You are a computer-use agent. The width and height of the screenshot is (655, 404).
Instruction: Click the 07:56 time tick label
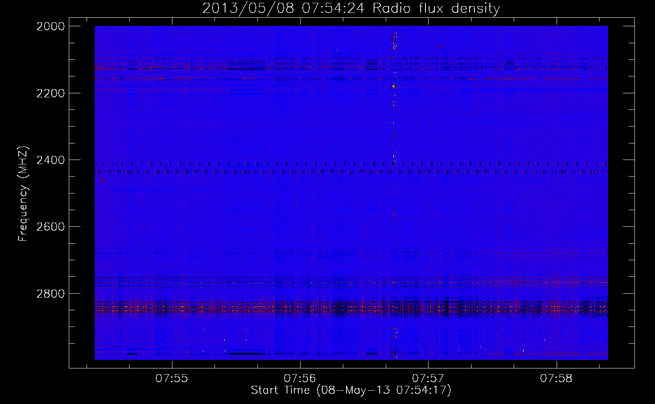click(300, 378)
